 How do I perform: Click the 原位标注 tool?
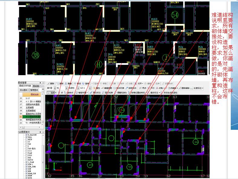95,93
